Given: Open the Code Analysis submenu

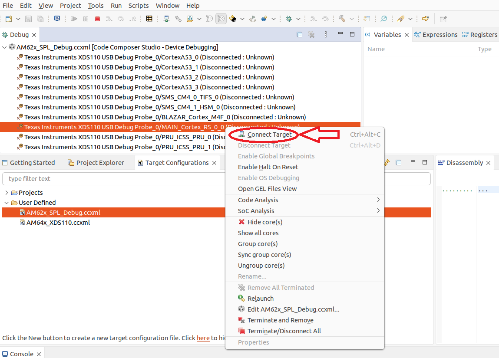Looking at the screenshot, I should 258,200.
